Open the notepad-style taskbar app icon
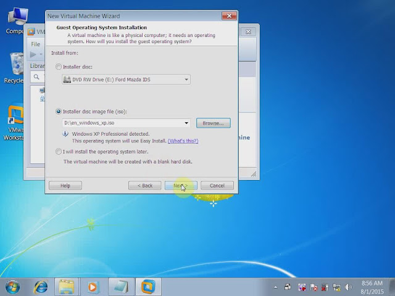Image resolution: width=395 pixels, height=296 pixels. (121, 287)
